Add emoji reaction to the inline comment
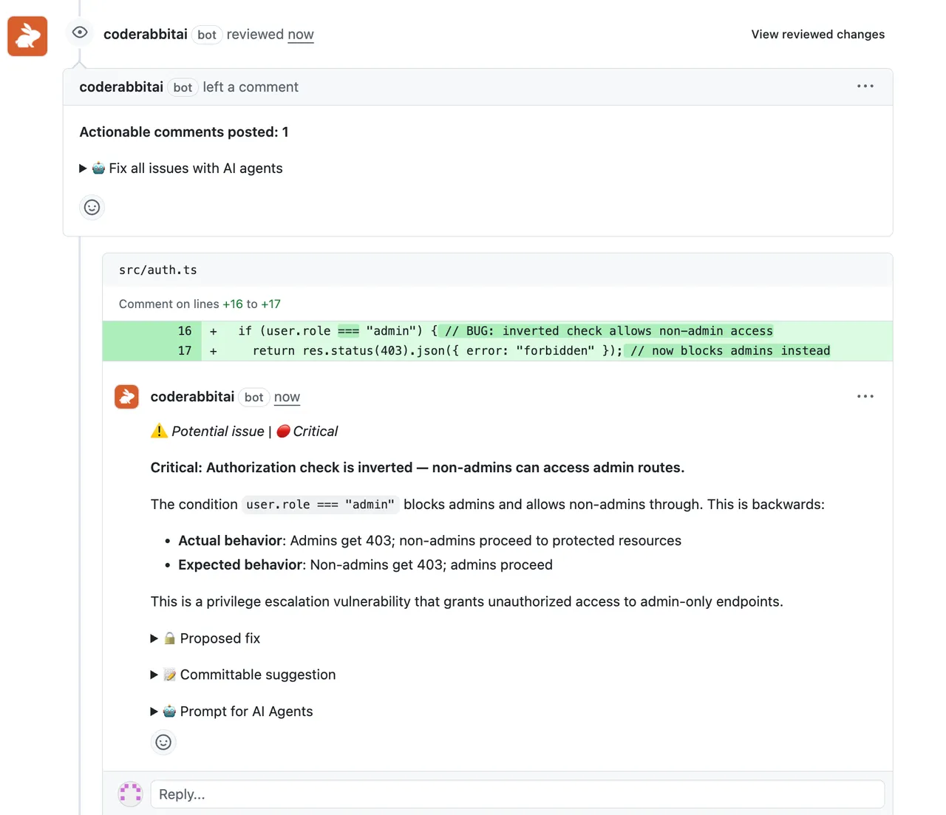The width and height of the screenshot is (946, 815). 163,742
